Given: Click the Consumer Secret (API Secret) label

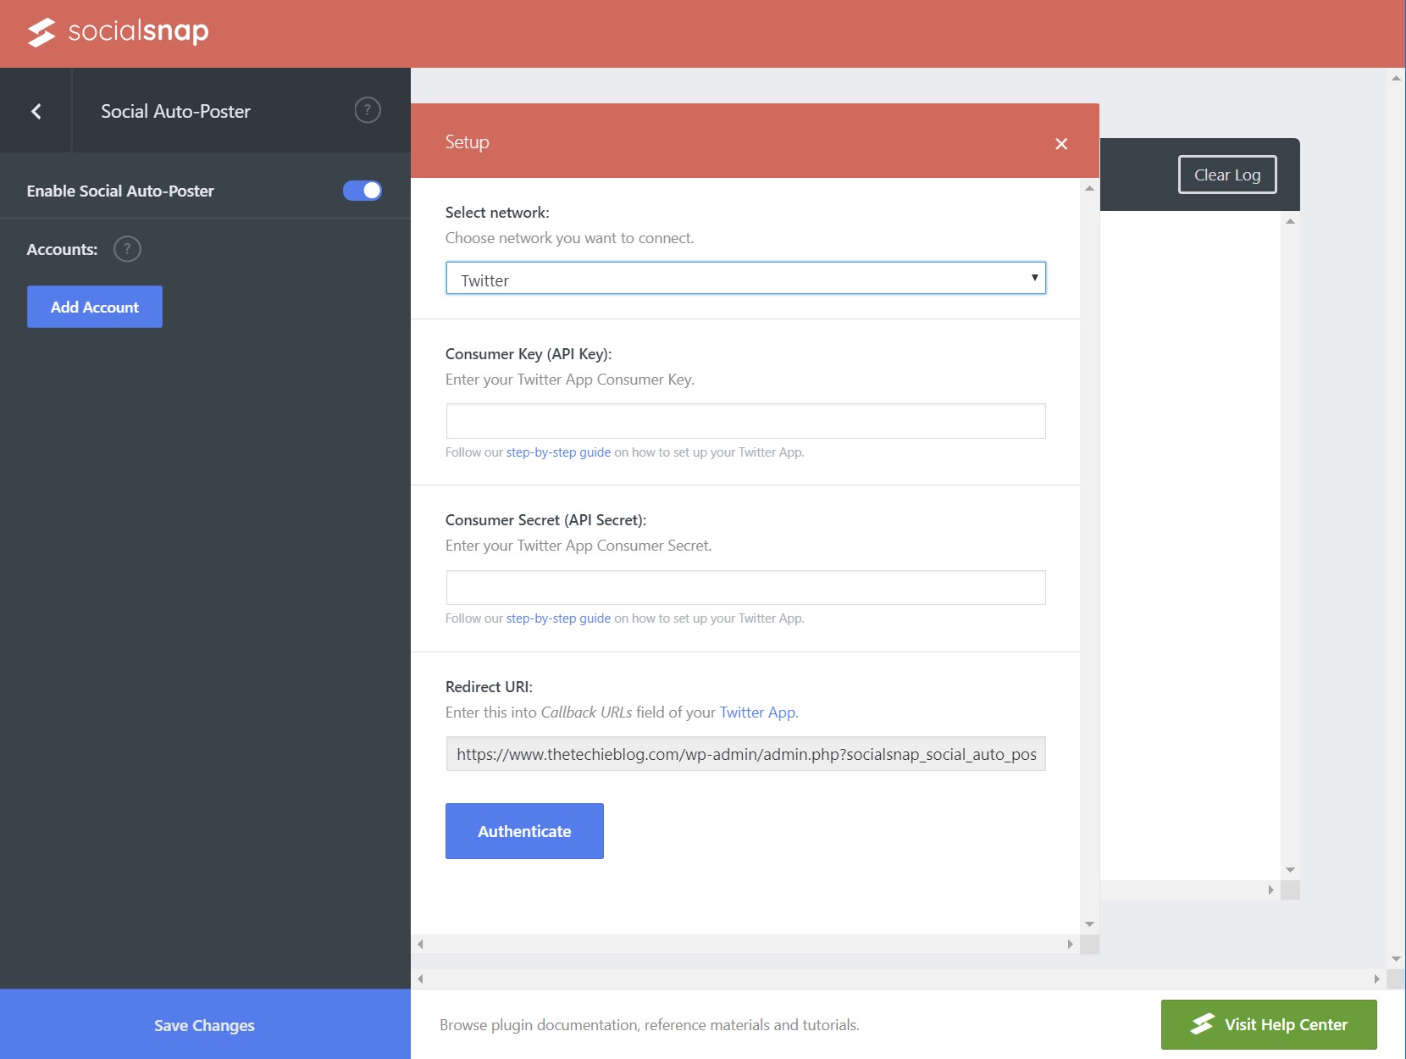Looking at the screenshot, I should (x=545, y=520).
